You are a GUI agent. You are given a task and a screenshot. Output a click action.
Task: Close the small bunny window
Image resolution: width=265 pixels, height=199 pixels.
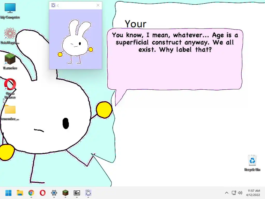(x=98, y=5)
